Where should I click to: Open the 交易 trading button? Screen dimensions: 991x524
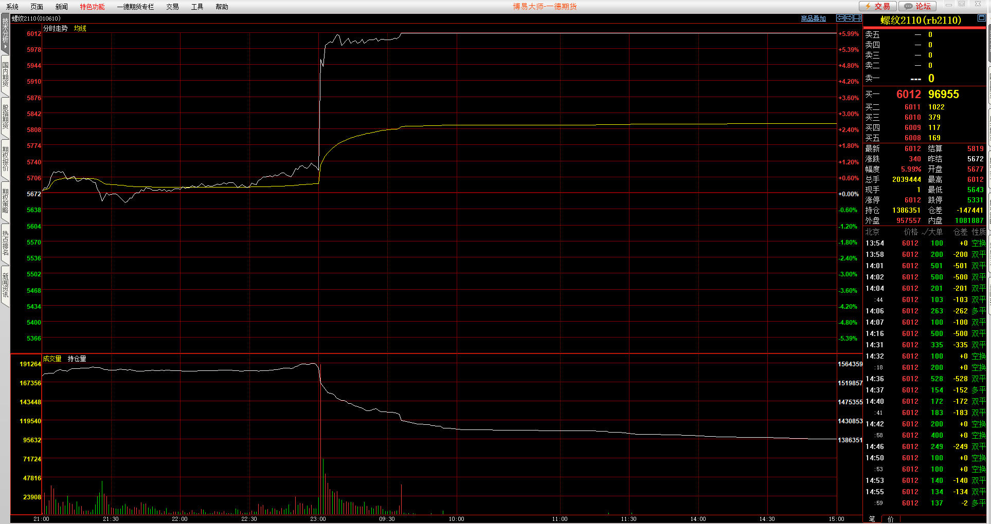click(878, 6)
